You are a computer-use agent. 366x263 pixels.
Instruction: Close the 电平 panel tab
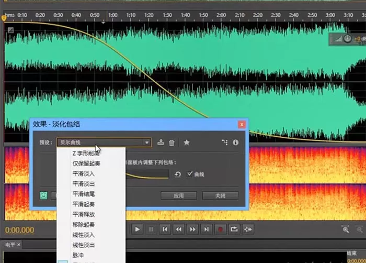coord(19,245)
